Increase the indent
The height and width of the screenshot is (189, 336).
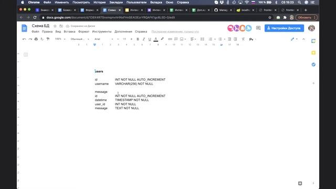[236, 39]
